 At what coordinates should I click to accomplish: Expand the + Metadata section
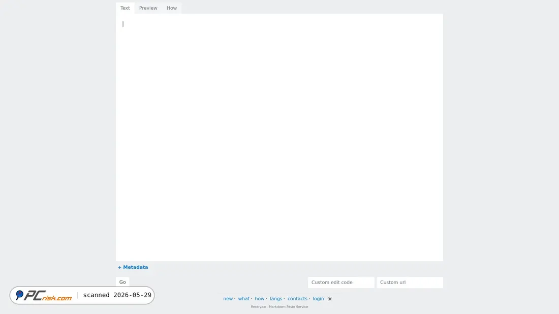133,267
